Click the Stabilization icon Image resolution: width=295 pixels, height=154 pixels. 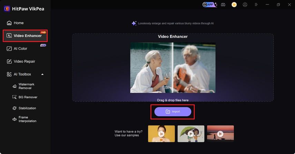coord(14,108)
